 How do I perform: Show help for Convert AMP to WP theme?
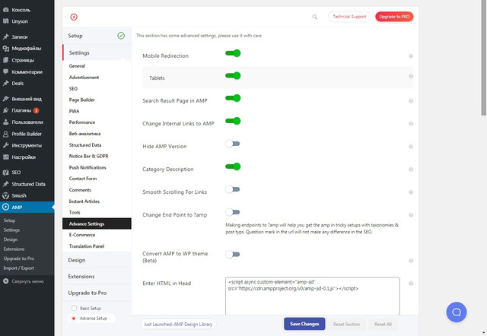(411, 261)
